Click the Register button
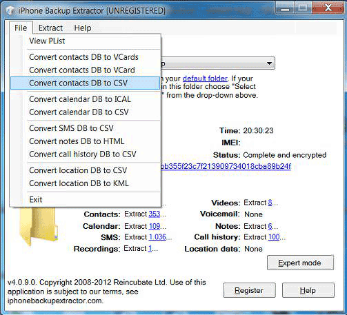This screenshot has width=347, height=315. [249, 290]
